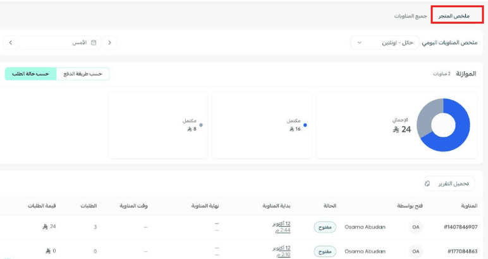Click the مكتمل 8 card
This screenshot has width=488, height=259.
click(x=158, y=125)
